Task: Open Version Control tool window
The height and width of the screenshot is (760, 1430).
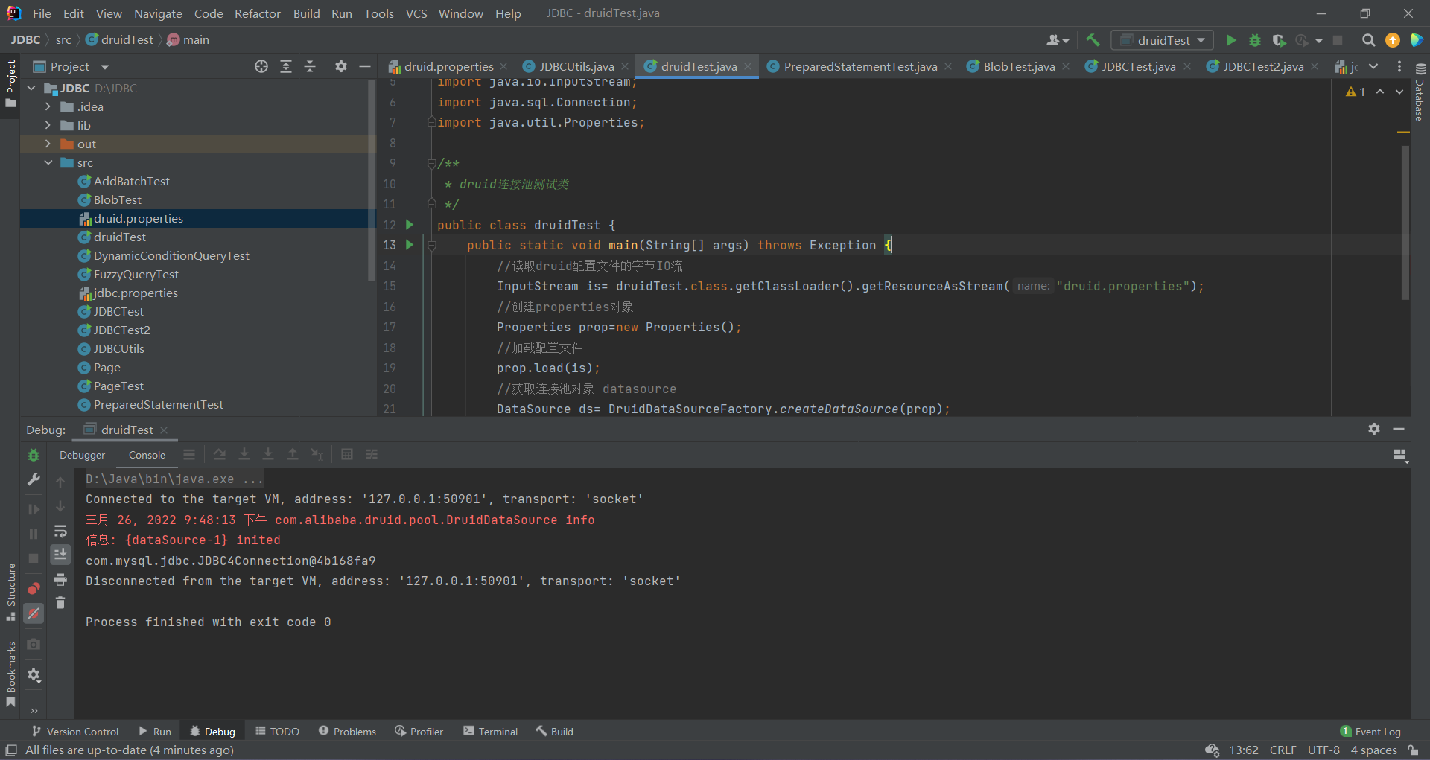Action: (x=75, y=732)
